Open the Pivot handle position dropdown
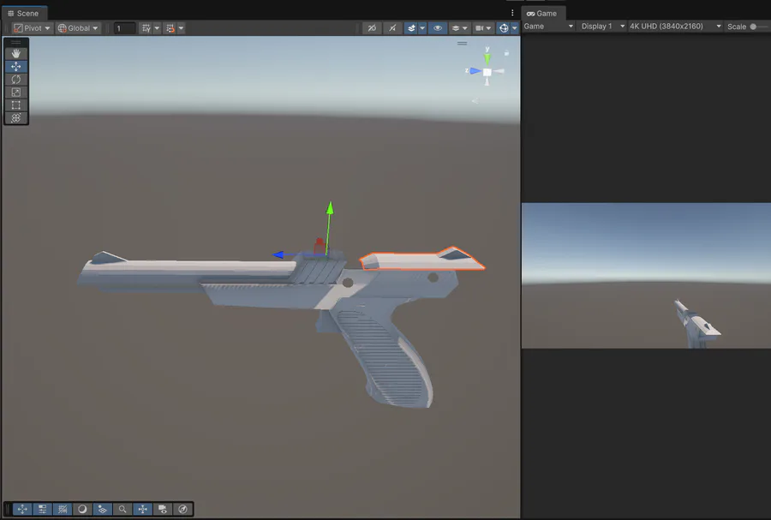Image resolution: width=771 pixels, height=520 pixels. click(x=32, y=28)
